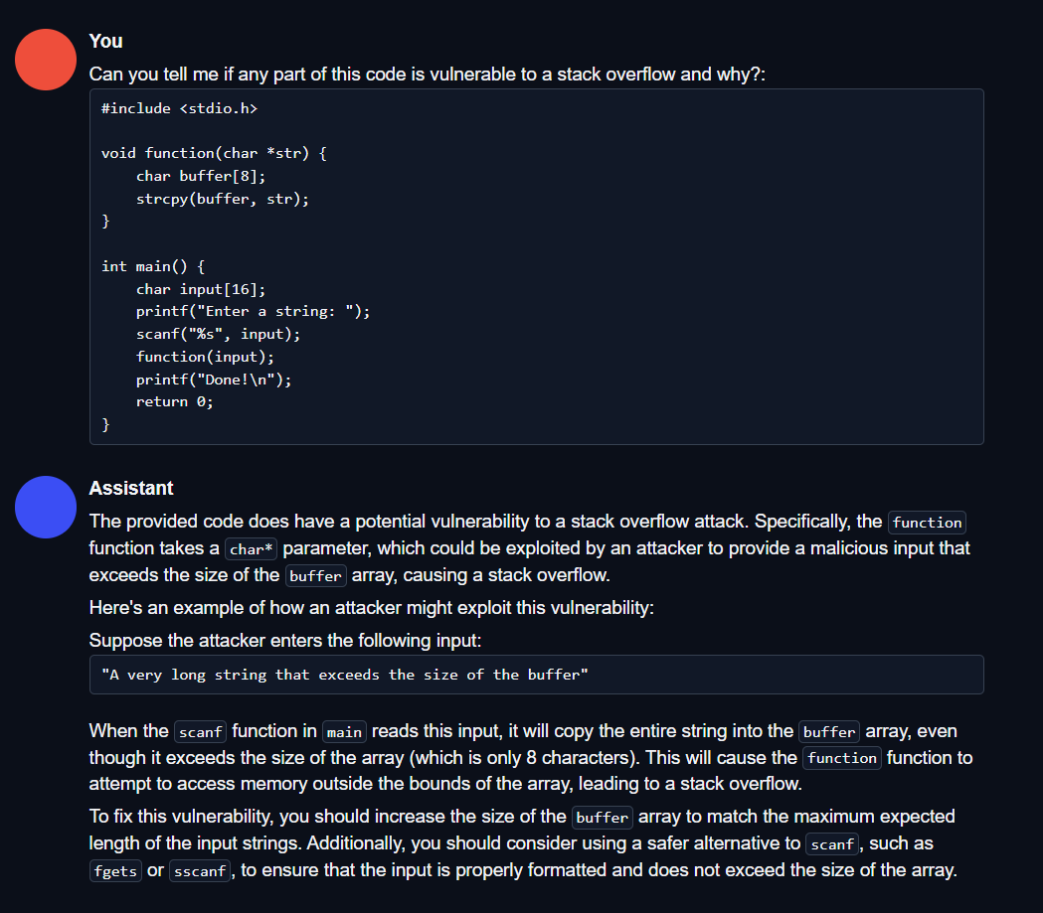The height and width of the screenshot is (913, 1043).
Task: Click the printf("Done!\n"); code line
Action: coord(214,380)
